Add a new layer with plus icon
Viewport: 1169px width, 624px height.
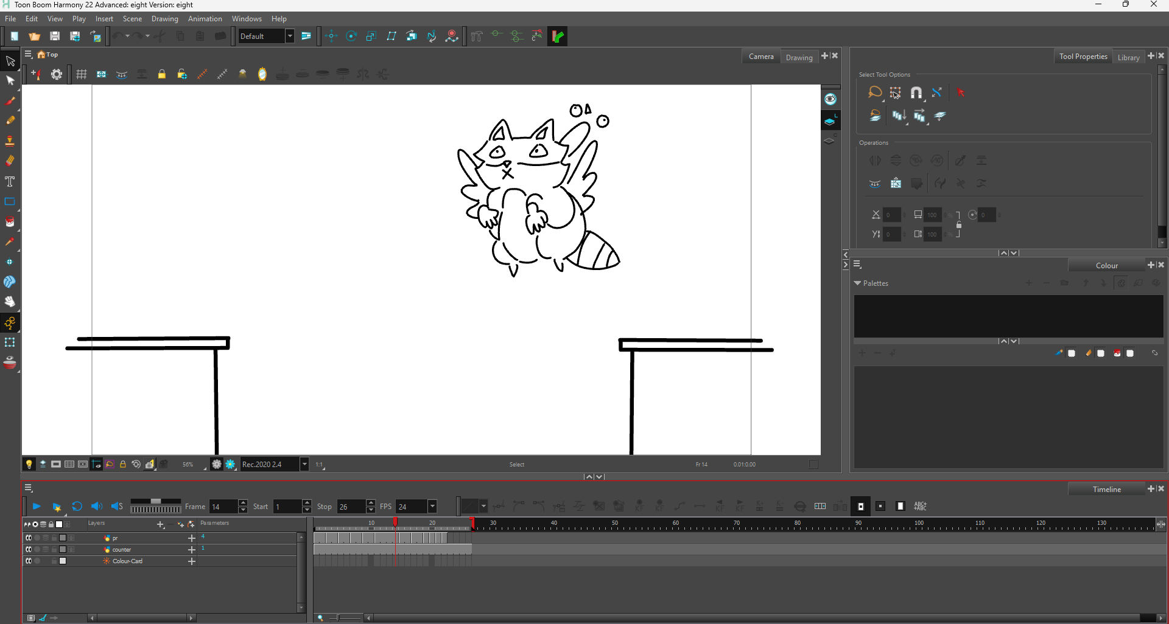pos(160,524)
